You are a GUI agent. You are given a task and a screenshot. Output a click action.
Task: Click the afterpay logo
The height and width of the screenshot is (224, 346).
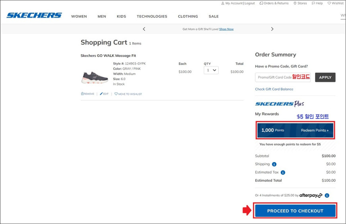coord(311,195)
